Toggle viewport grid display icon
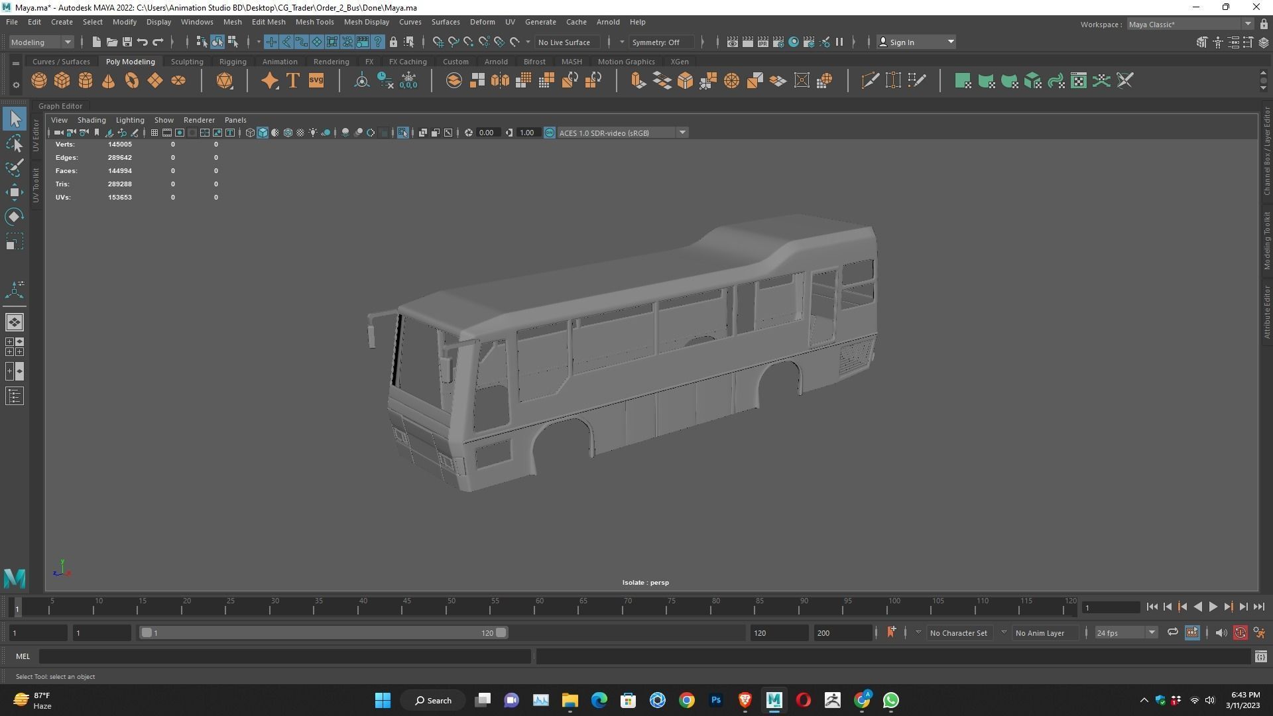 [154, 133]
